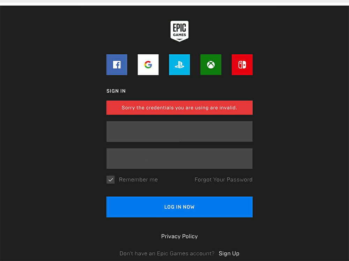The height and width of the screenshot is (261, 349).
Task: Select the checkmark inside Remember me box
Action: point(111,179)
